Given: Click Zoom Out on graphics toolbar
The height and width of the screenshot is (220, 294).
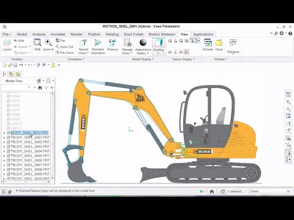Looking at the screenshot, I should [288, 109].
